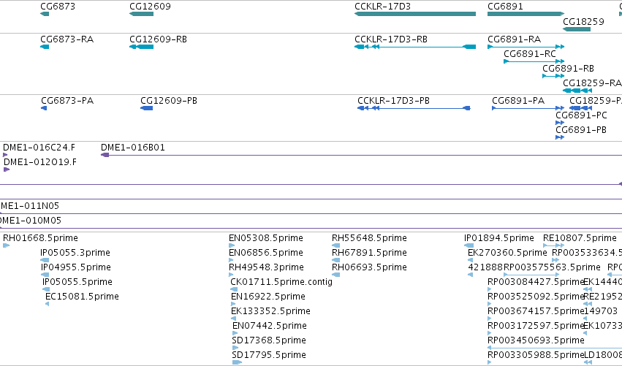Click EK133352.5prime EST label
The height and width of the screenshot is (366, 622).
tap(270, 311)
